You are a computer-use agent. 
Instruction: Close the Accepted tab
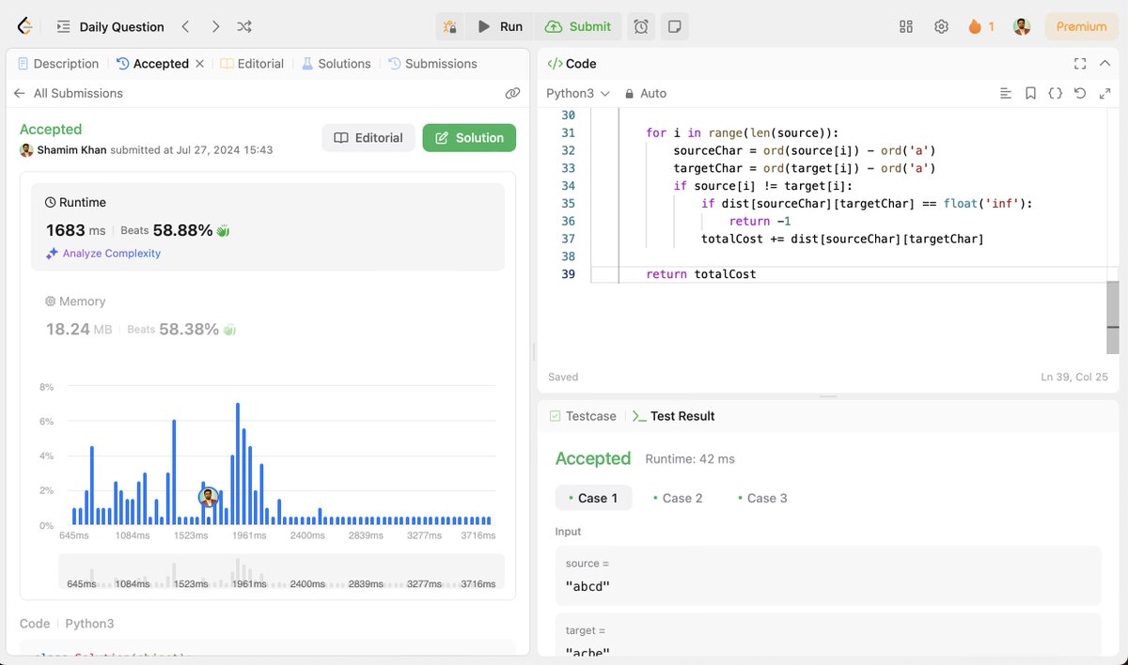[x=199, y=64]
